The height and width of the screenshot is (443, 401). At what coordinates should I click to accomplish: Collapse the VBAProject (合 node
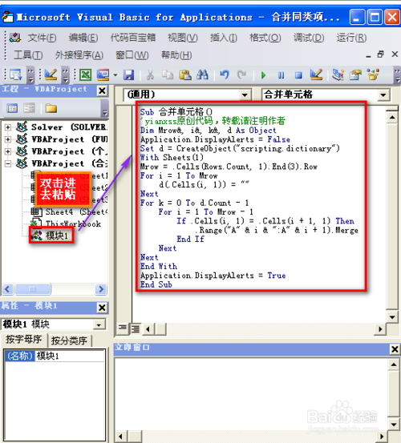click(8, 163)
